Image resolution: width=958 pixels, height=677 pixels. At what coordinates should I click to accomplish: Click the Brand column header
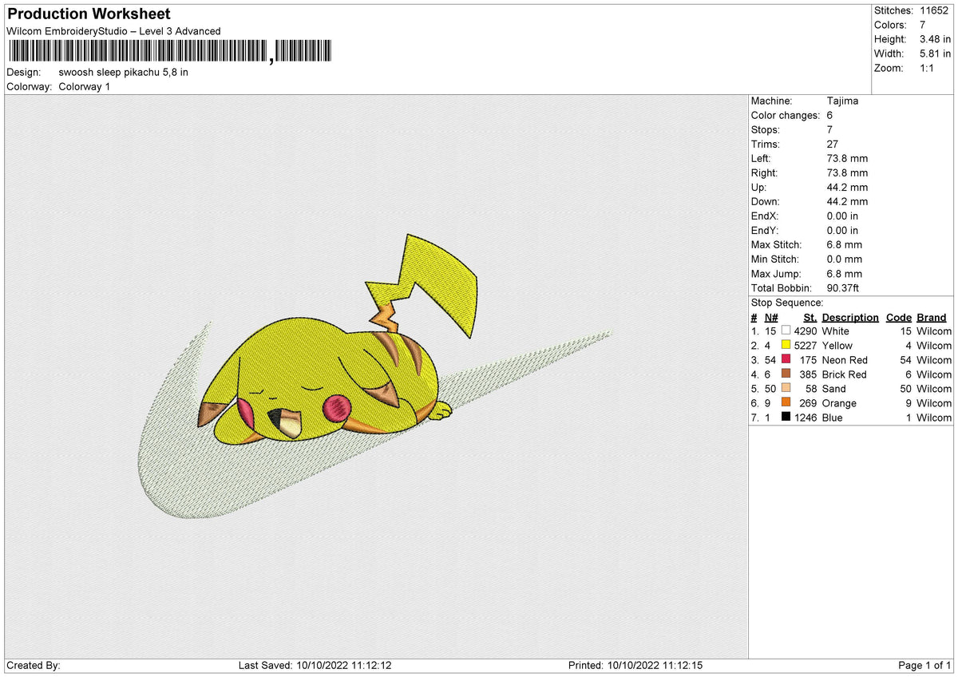pyautogui.click(x=931, y=317)
